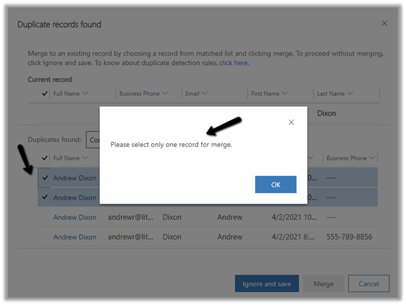Open the 'click here' duplicate rules link
406x305 pixels.
tap(234, 63)
